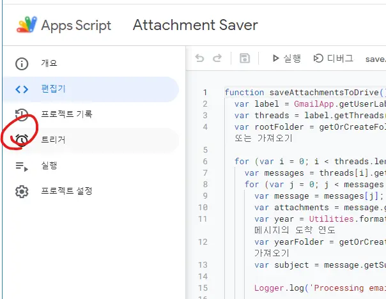This screenshot has width=386, height=299.
Task: Open 프로젝트 설정 via the gear icon
Action: (22, 191)
